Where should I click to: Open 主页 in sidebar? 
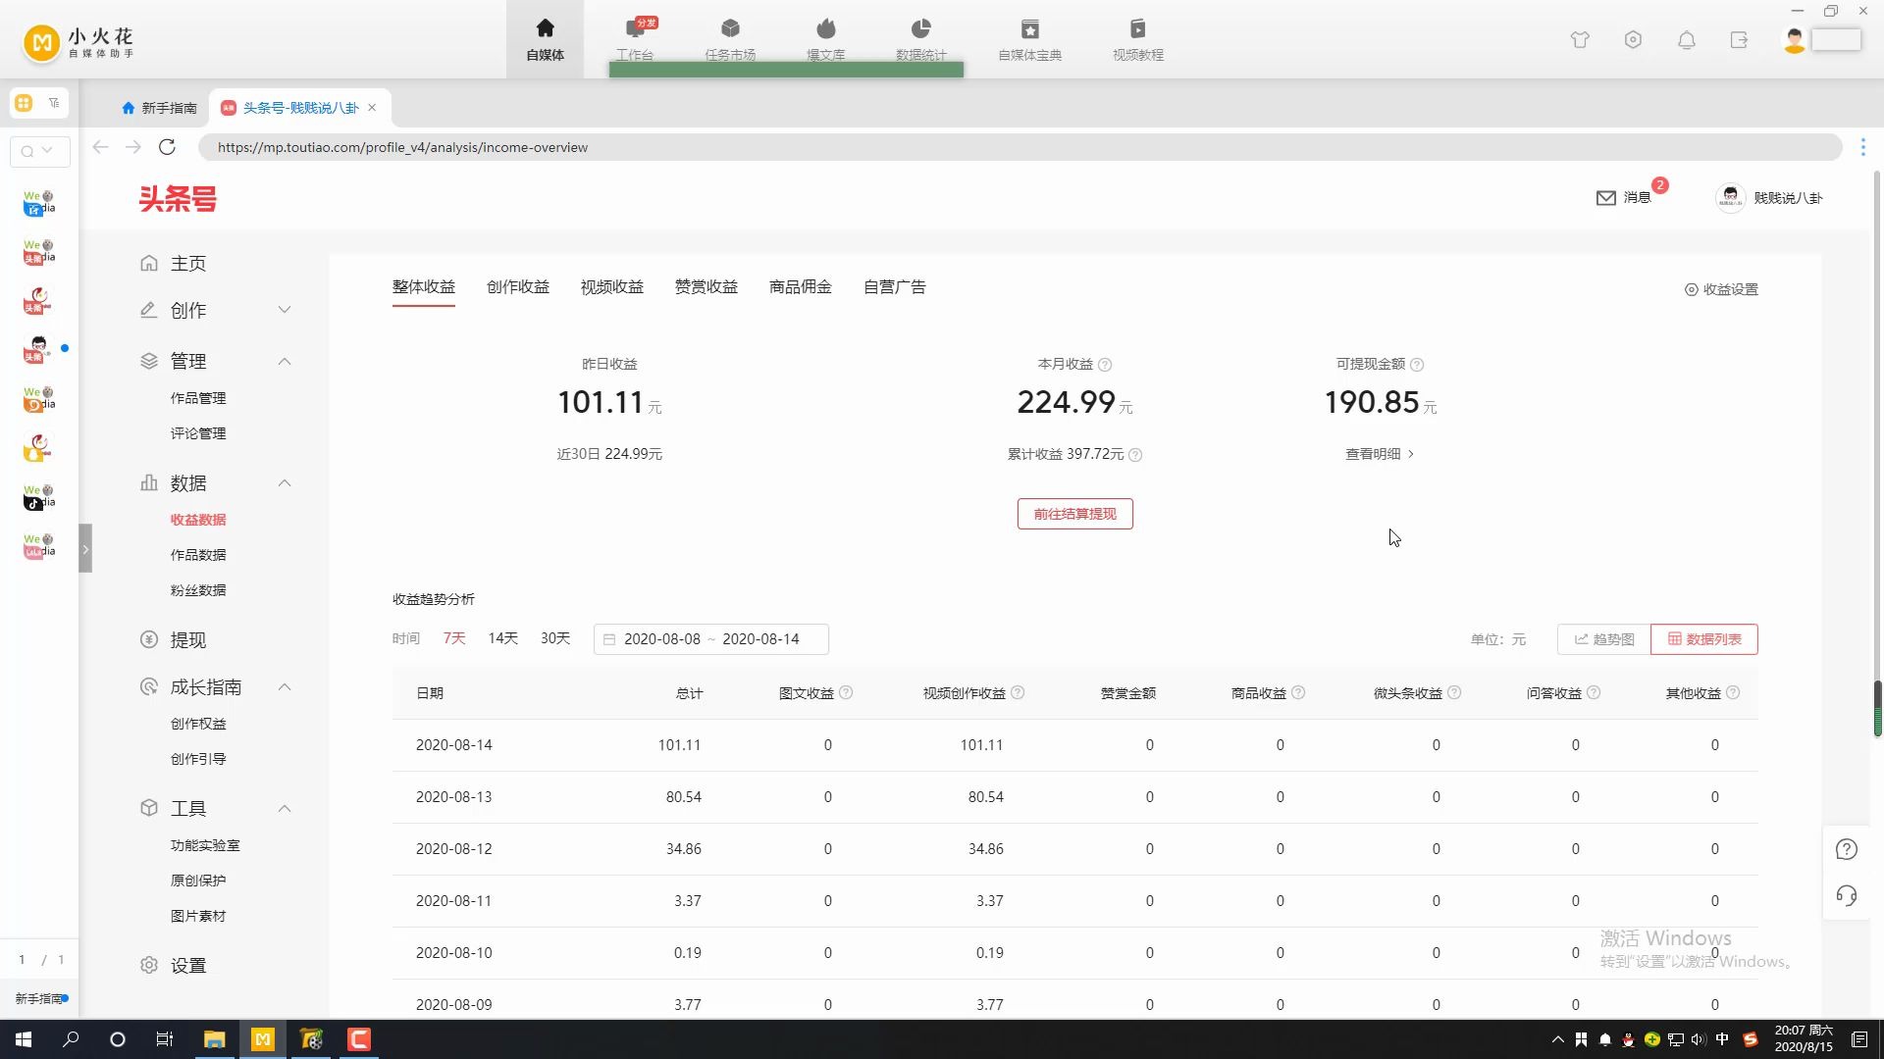[x=188, y=263]
